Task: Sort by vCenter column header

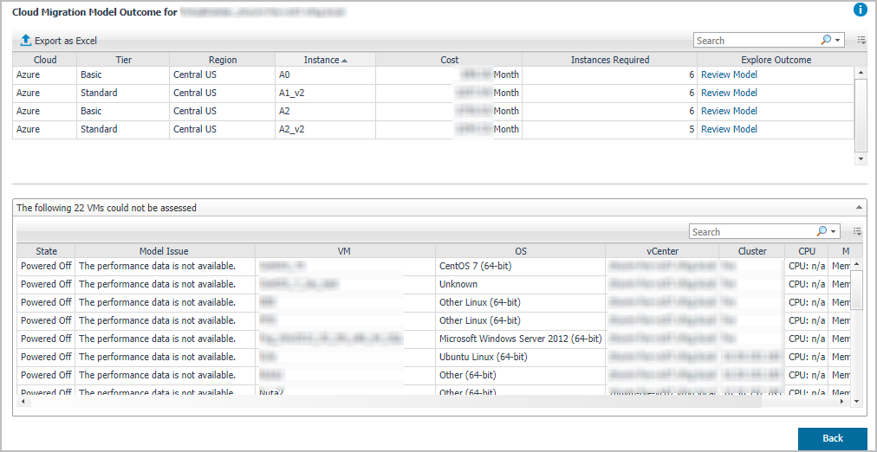Action: 662,251
